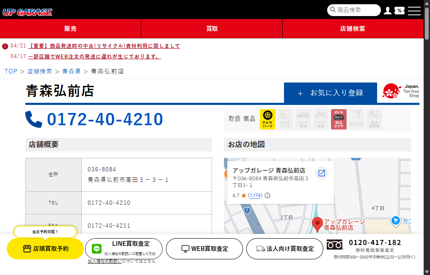Open the 1,174 reviews link
430x275 pixels.
[x=255, y=195]
